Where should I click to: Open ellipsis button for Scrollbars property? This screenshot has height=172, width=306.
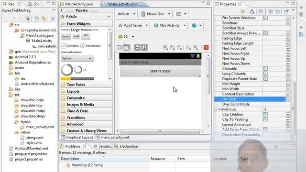coord(288,23)
